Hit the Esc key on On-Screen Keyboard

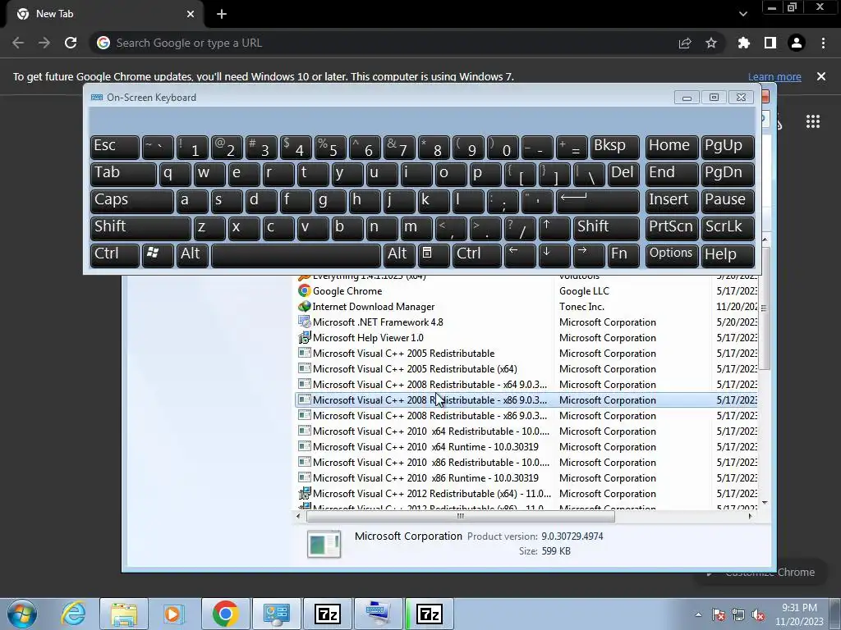(x=115, y=147)
